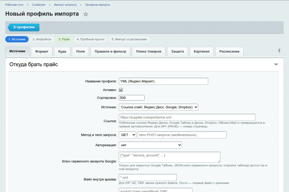289x192 pixels.
Task: Click the "Метод и тело запроса:" label
Action: [x=99, y=135]
